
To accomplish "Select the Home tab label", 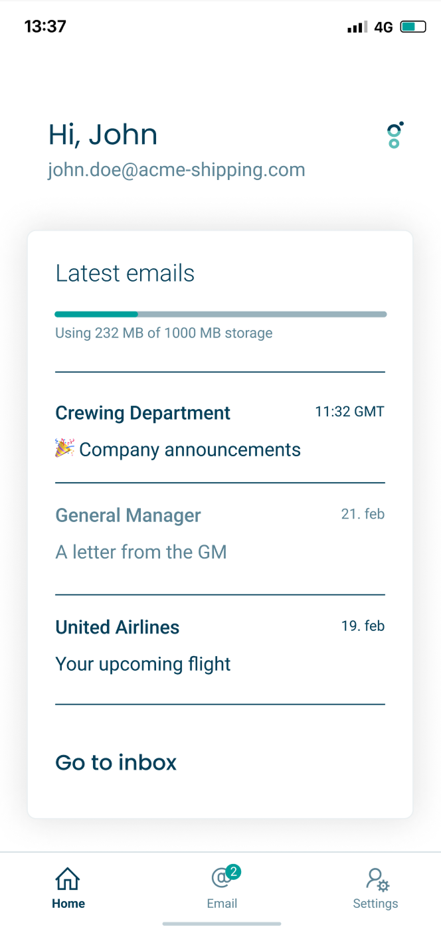I will pyautogui.click(x=68, y=903).
